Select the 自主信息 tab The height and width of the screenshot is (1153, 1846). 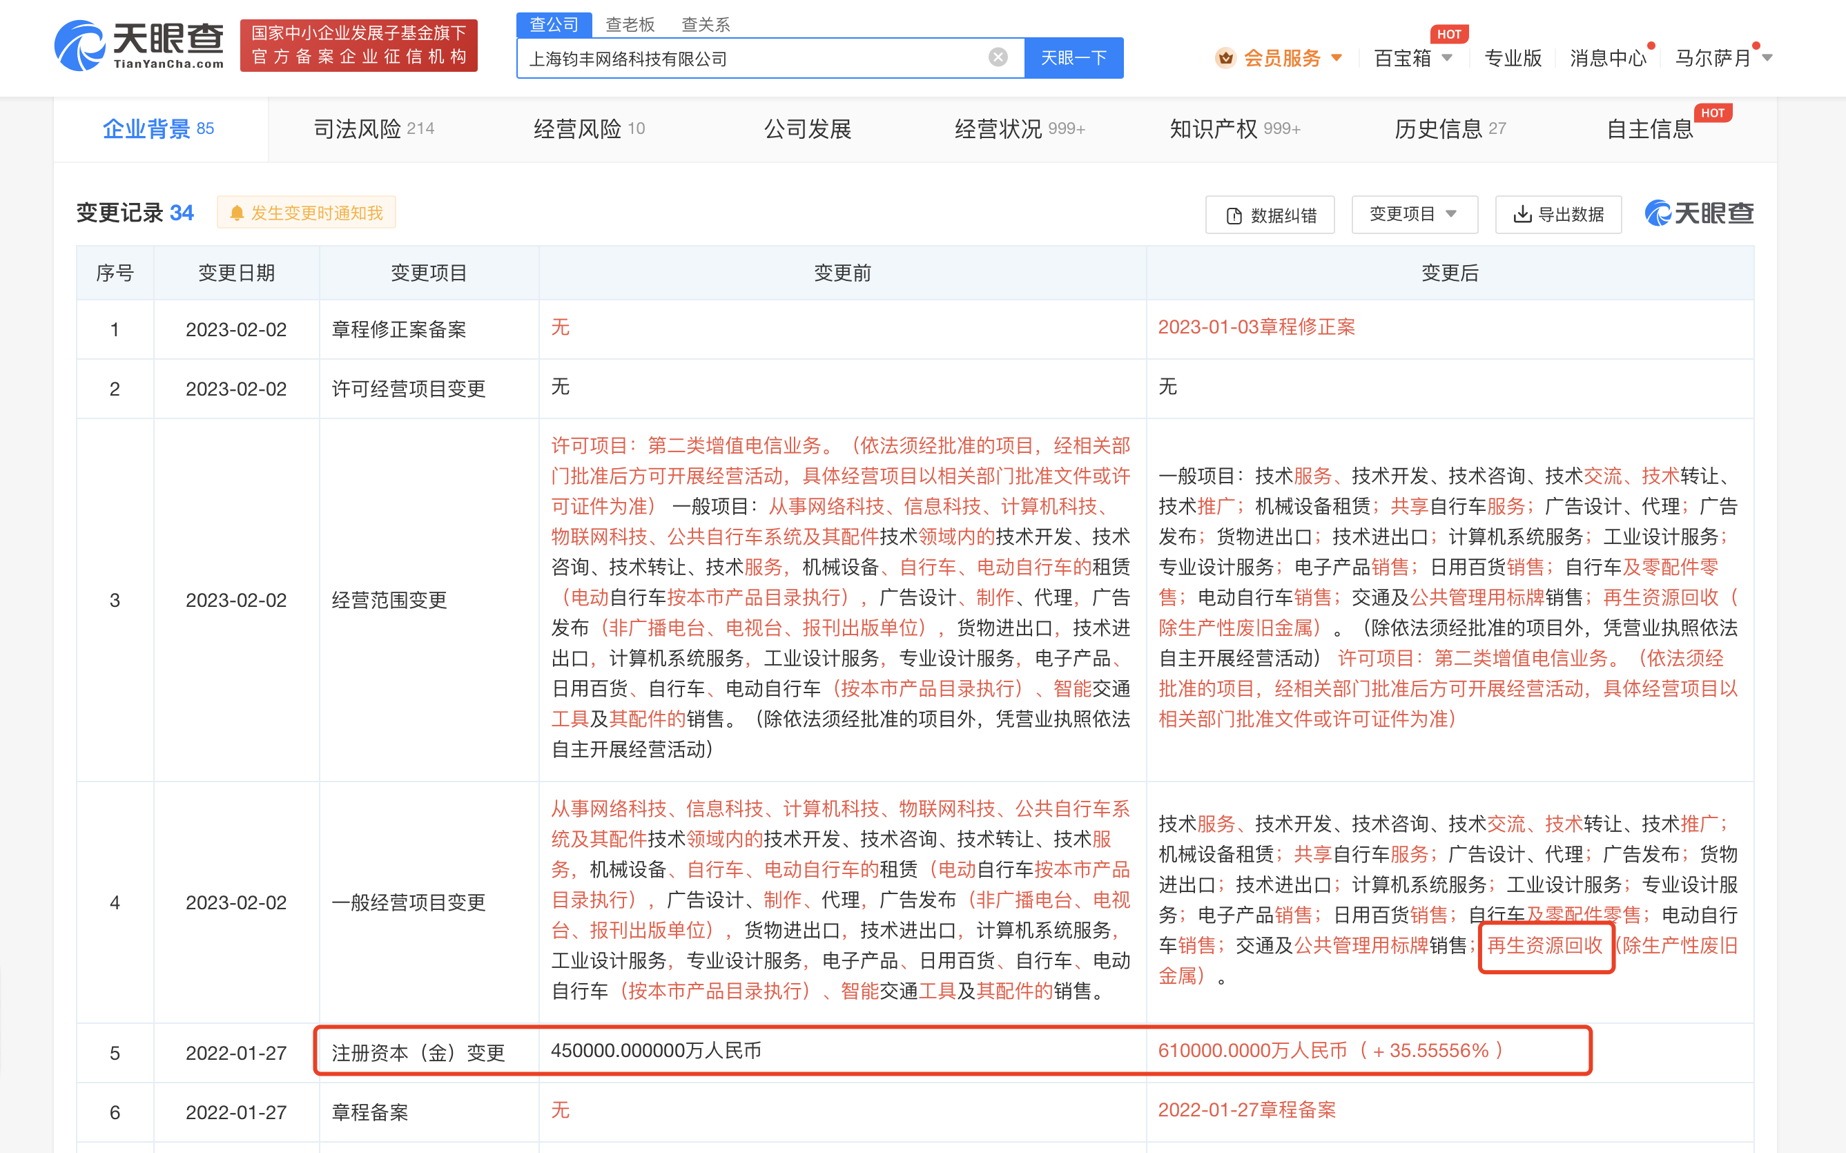(1650, 129)
